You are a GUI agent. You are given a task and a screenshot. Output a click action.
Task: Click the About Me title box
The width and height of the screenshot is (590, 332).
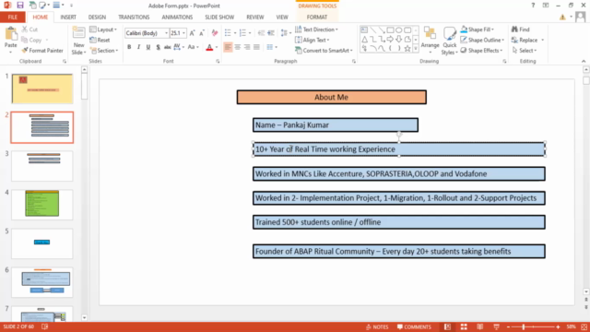coord(331,97)
